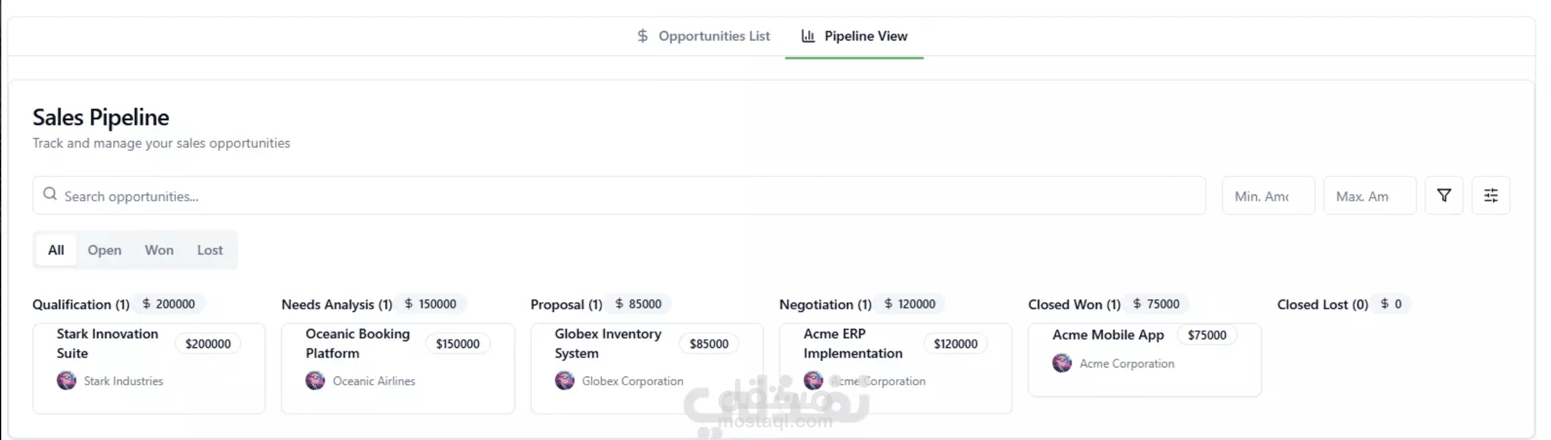Select the All status filter
Screen dimensions: 1551x440
pos(56,250)
